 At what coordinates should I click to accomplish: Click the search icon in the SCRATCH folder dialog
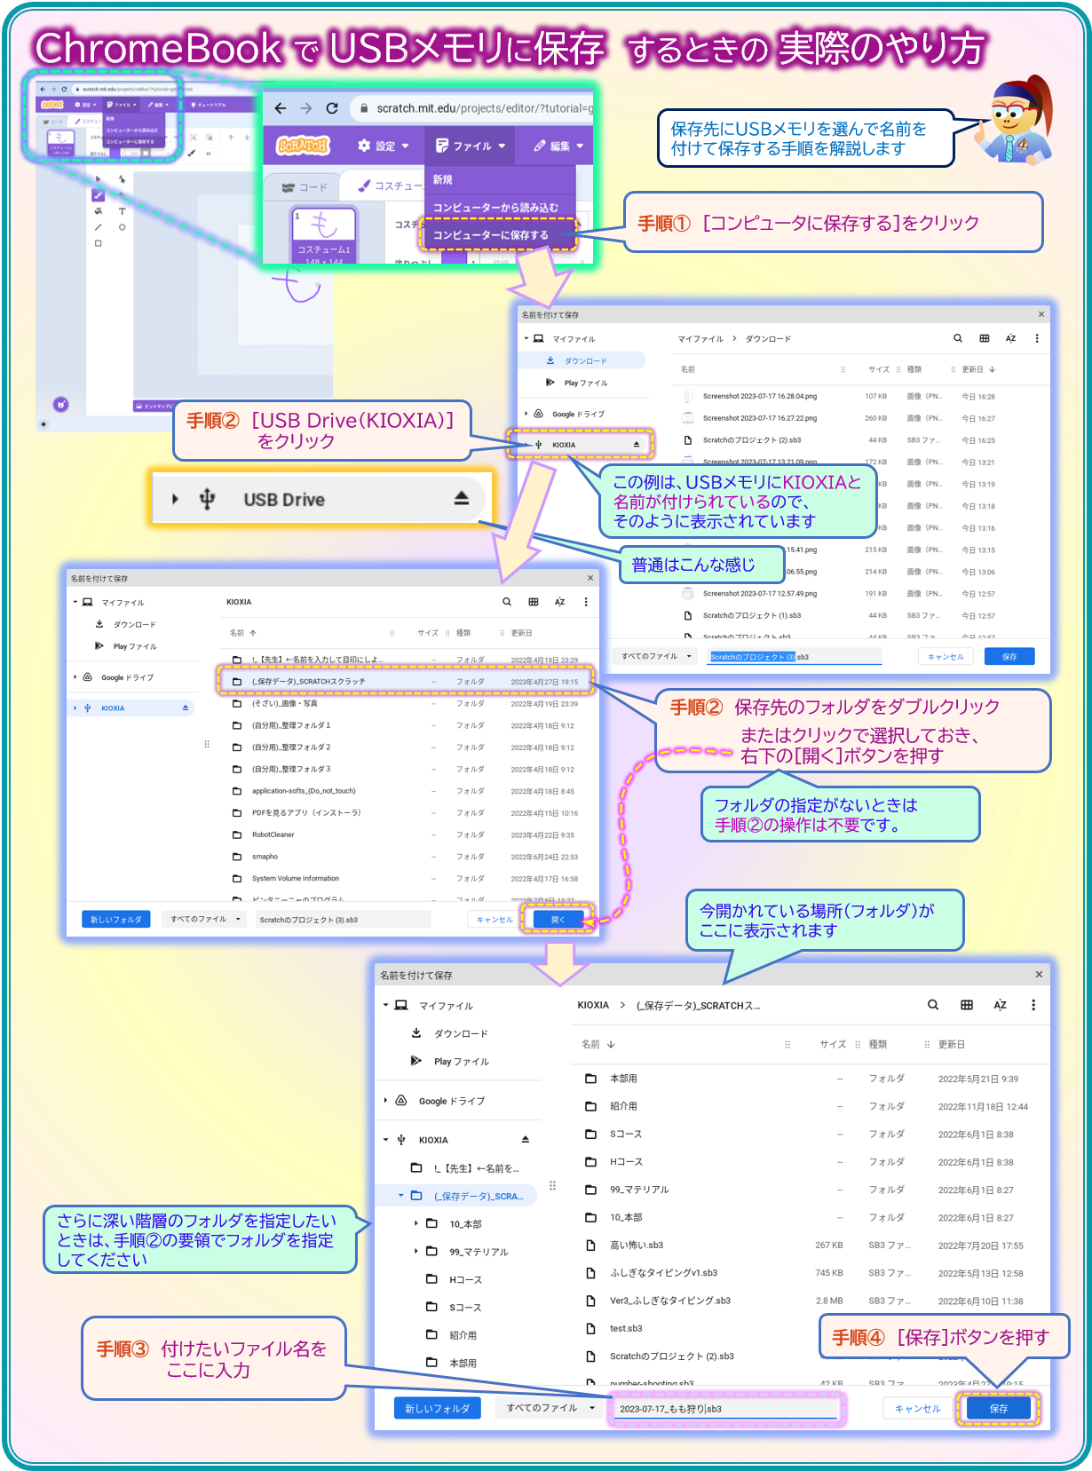[x=933, y=1005]
